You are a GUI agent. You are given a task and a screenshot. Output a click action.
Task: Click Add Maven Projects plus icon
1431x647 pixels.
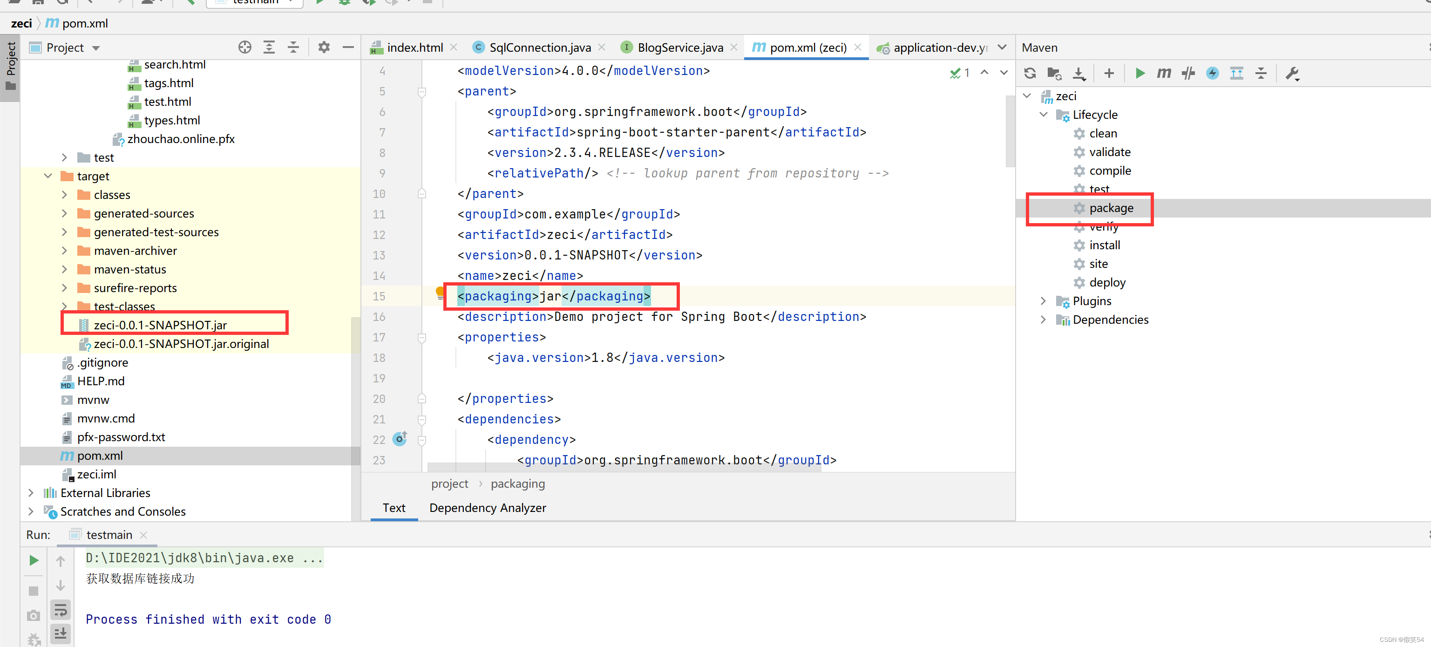[1109, 74]
